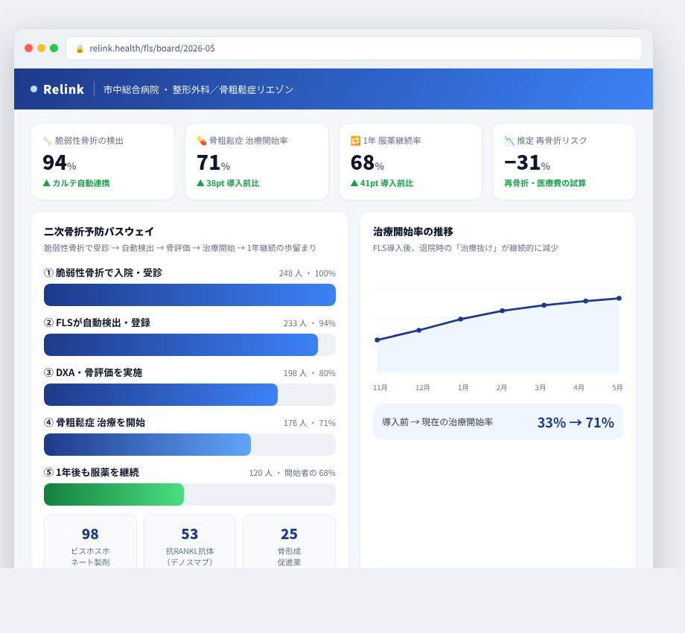The width and height of the screenshot is (685, 633).
Task: Click the 5月 data point on chart
Action: (619, 299)
